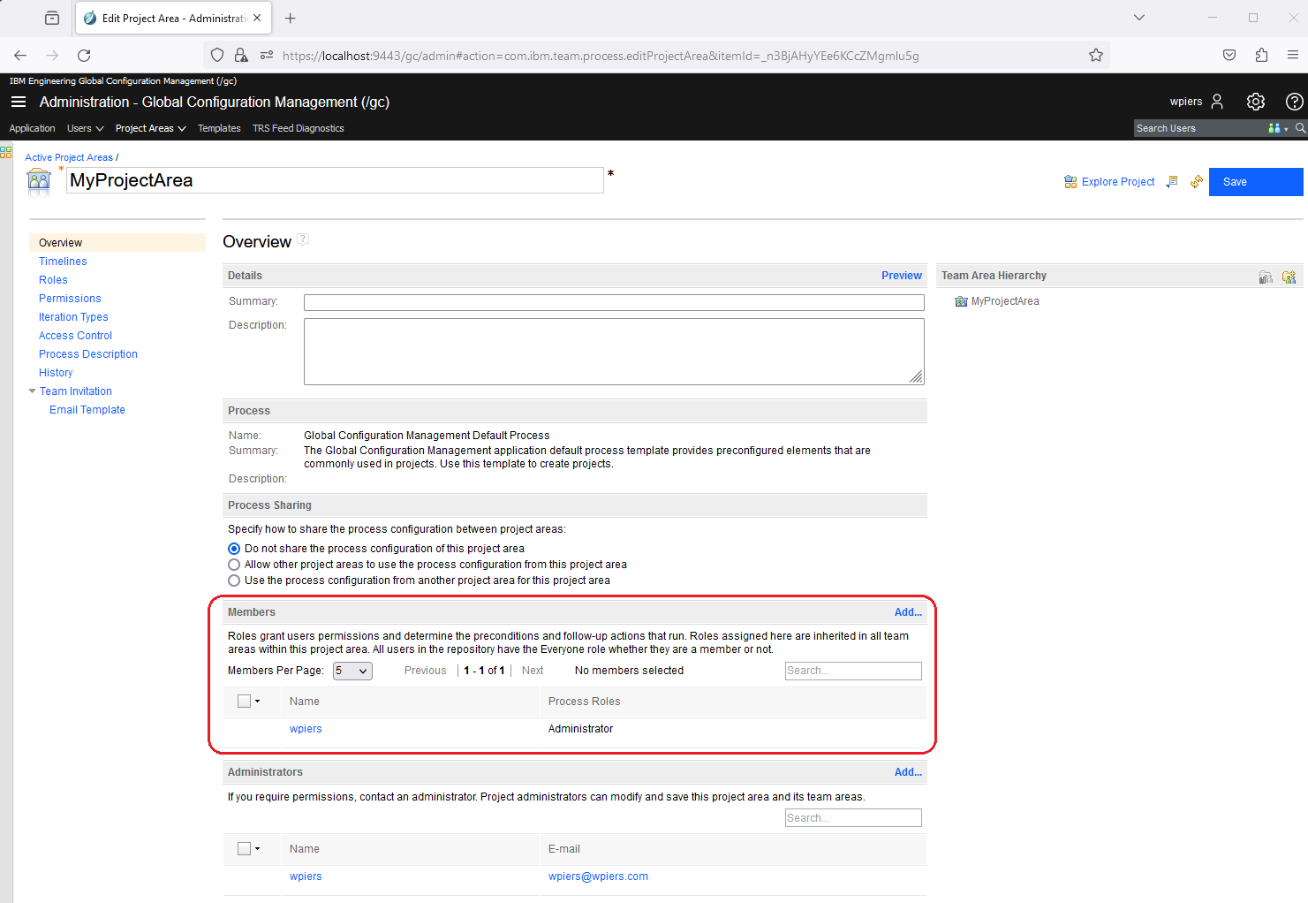The height and width of the screenshot is (903, 1308).
Task: Open the Iteration Types section
Action: pyautogui.click(x=73, y=317)
